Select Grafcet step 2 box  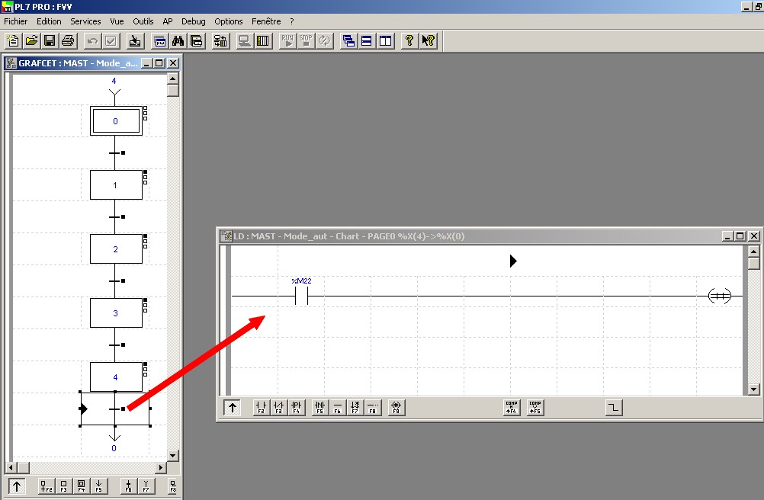click(116, 249)
